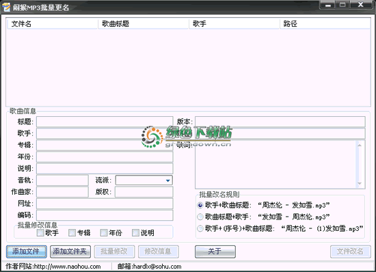
Task: Click in the 版权 copyright input field
Action: (x=144, y=192)
